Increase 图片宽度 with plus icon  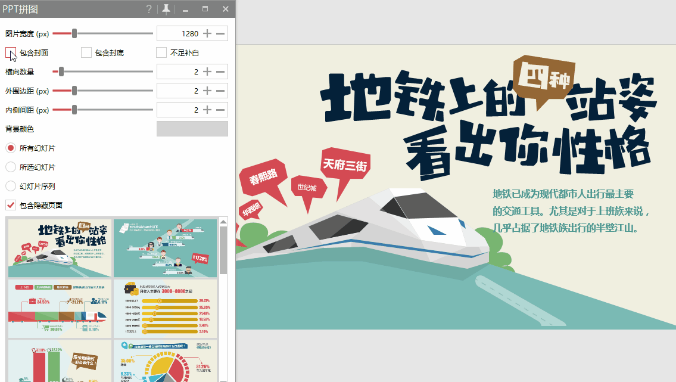tap(207, 34)
